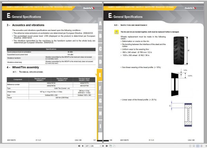Click the heading "Wheel/Tire assembly"
207x148 pixels.
tap(26, 67)
